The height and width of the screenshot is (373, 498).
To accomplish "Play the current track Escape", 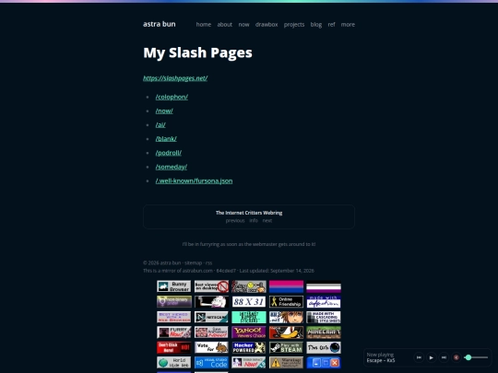I will (x=432, y=357).
